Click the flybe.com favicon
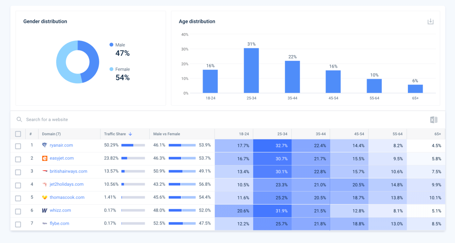455x243 pixels. coord(45,223)
